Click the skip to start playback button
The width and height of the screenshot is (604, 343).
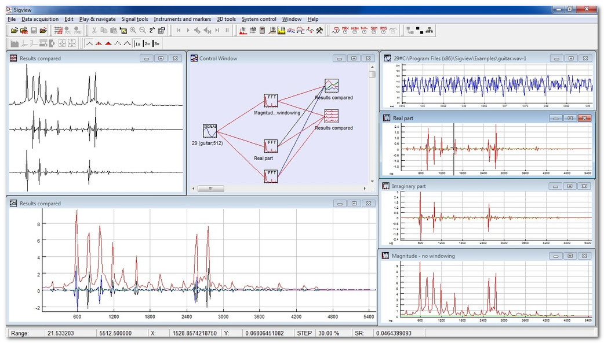tap(179, 31)
